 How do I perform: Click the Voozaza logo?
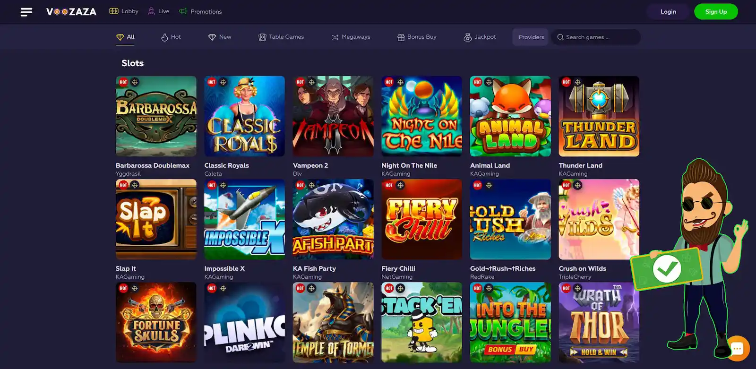click(x=71, y=12)
